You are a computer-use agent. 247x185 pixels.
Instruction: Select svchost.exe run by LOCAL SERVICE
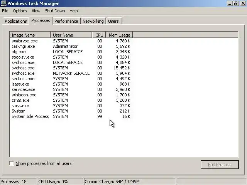point(71,62)
